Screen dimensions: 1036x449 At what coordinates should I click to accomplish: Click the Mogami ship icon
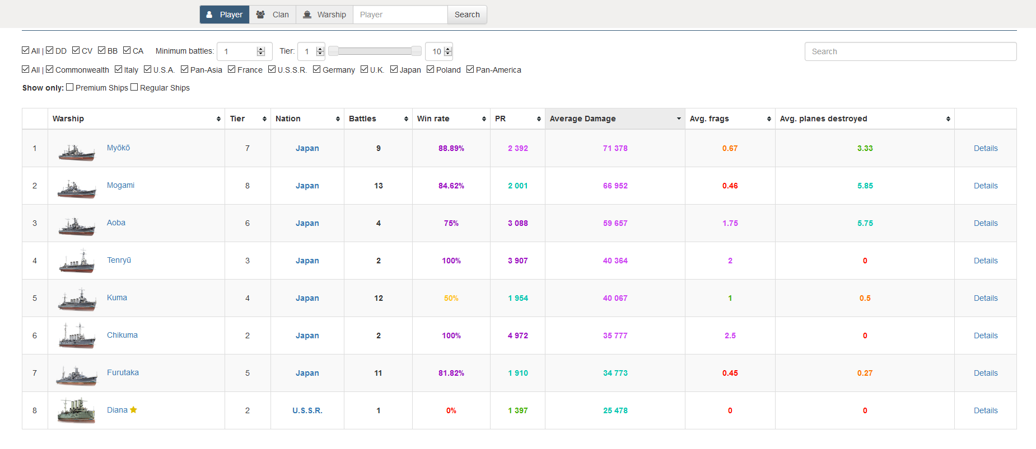click(x=77, y=189)
